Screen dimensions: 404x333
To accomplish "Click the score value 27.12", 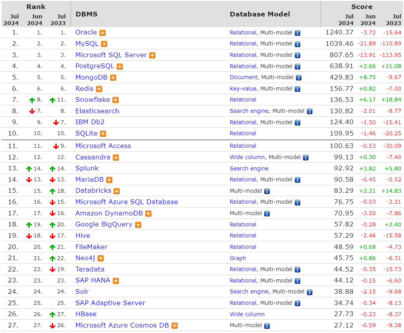I will 343,326.
